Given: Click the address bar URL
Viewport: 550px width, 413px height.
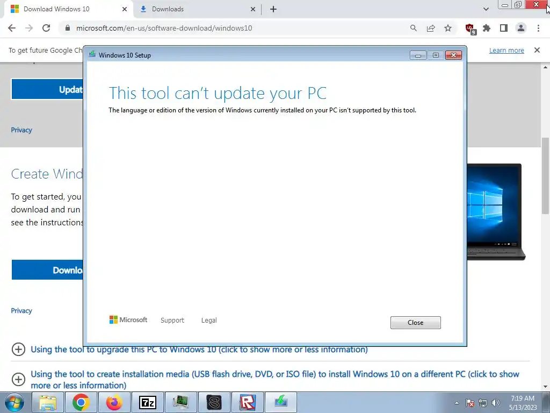Looking at the screenshot, I should coord(164,28).
